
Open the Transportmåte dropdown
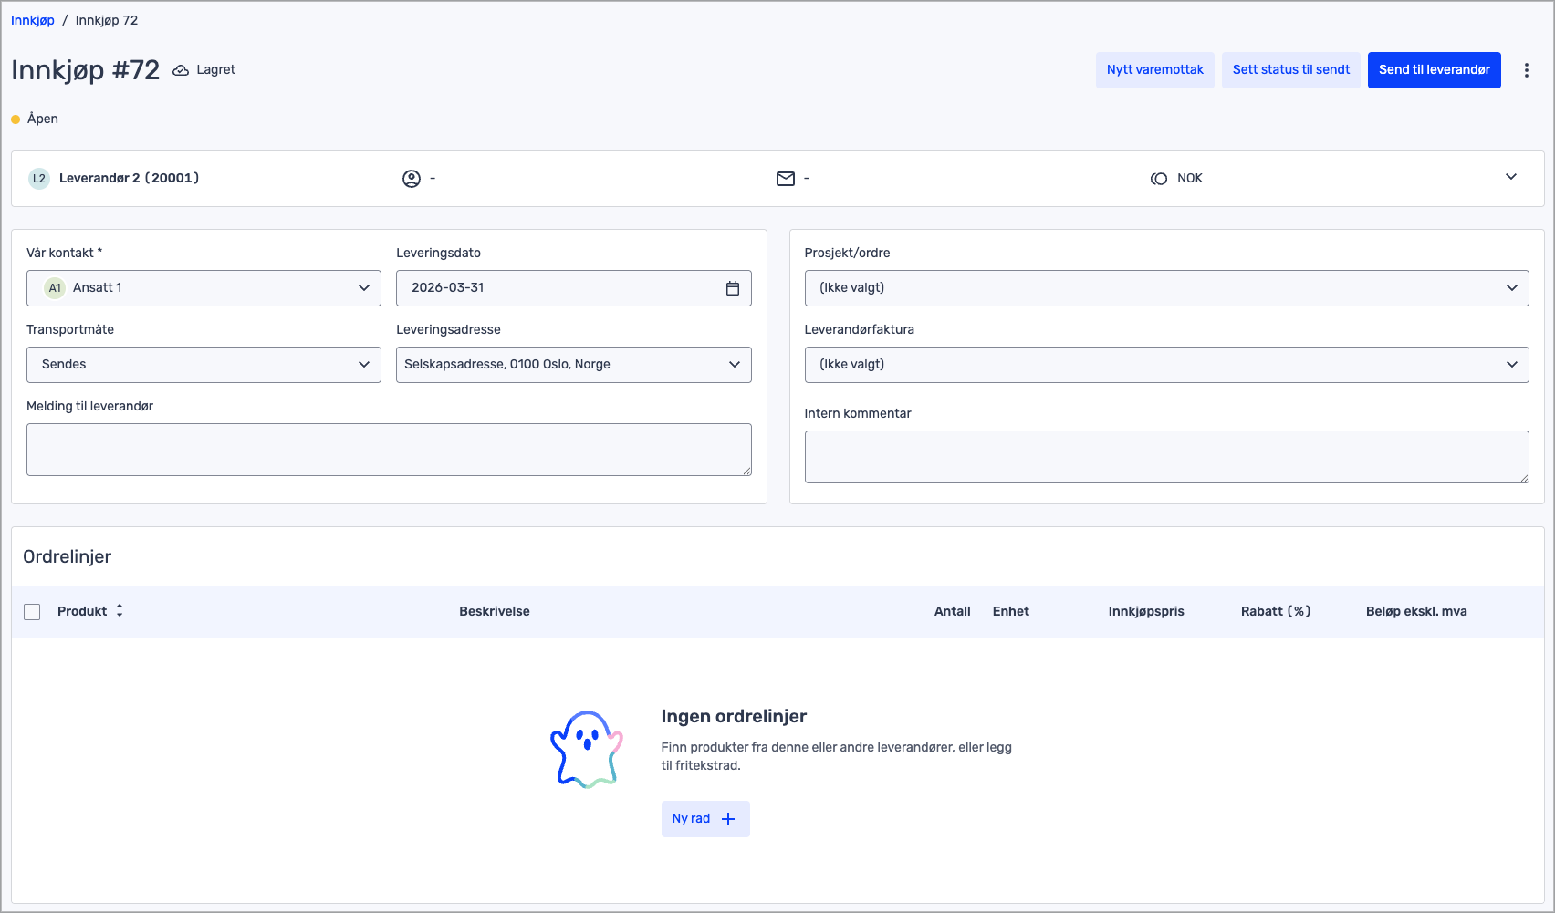click(204, 365)
